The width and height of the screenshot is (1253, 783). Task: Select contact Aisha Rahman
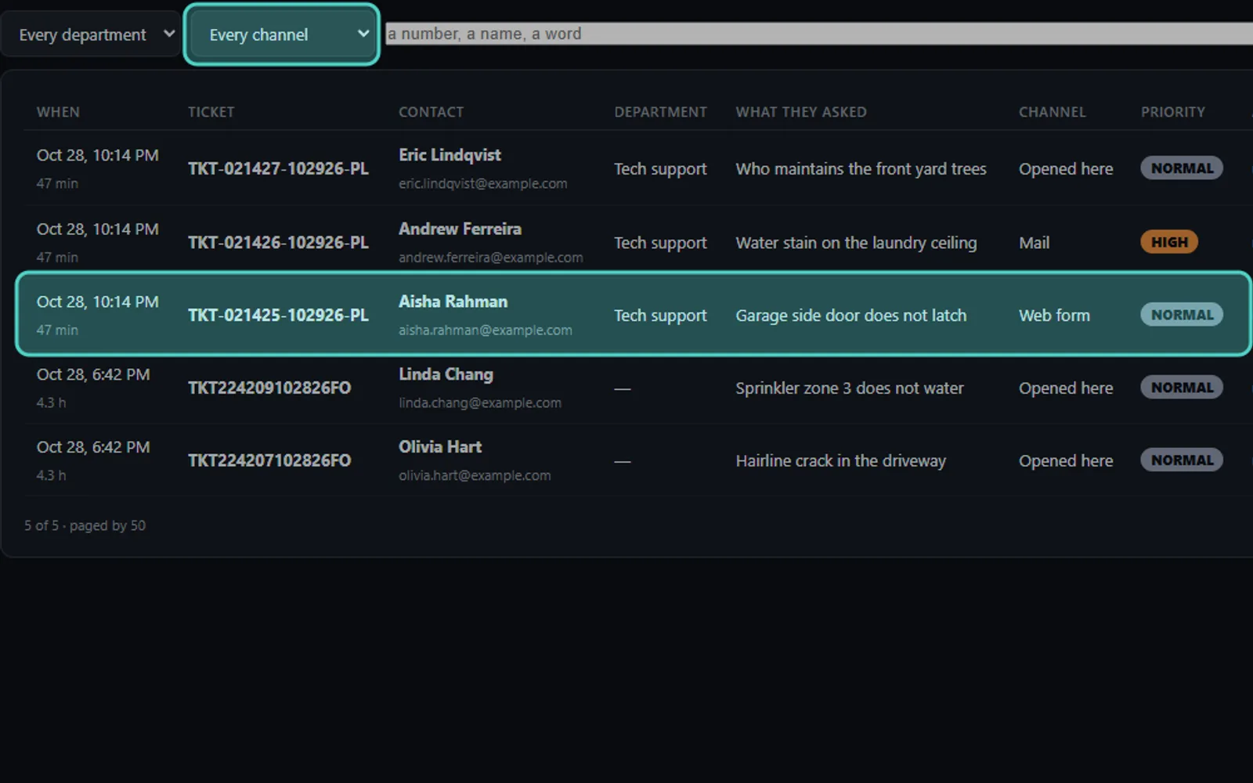pos(453,302)
